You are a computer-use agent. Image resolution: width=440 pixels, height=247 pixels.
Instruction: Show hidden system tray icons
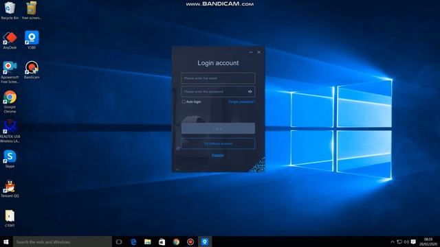pos(393,242)
